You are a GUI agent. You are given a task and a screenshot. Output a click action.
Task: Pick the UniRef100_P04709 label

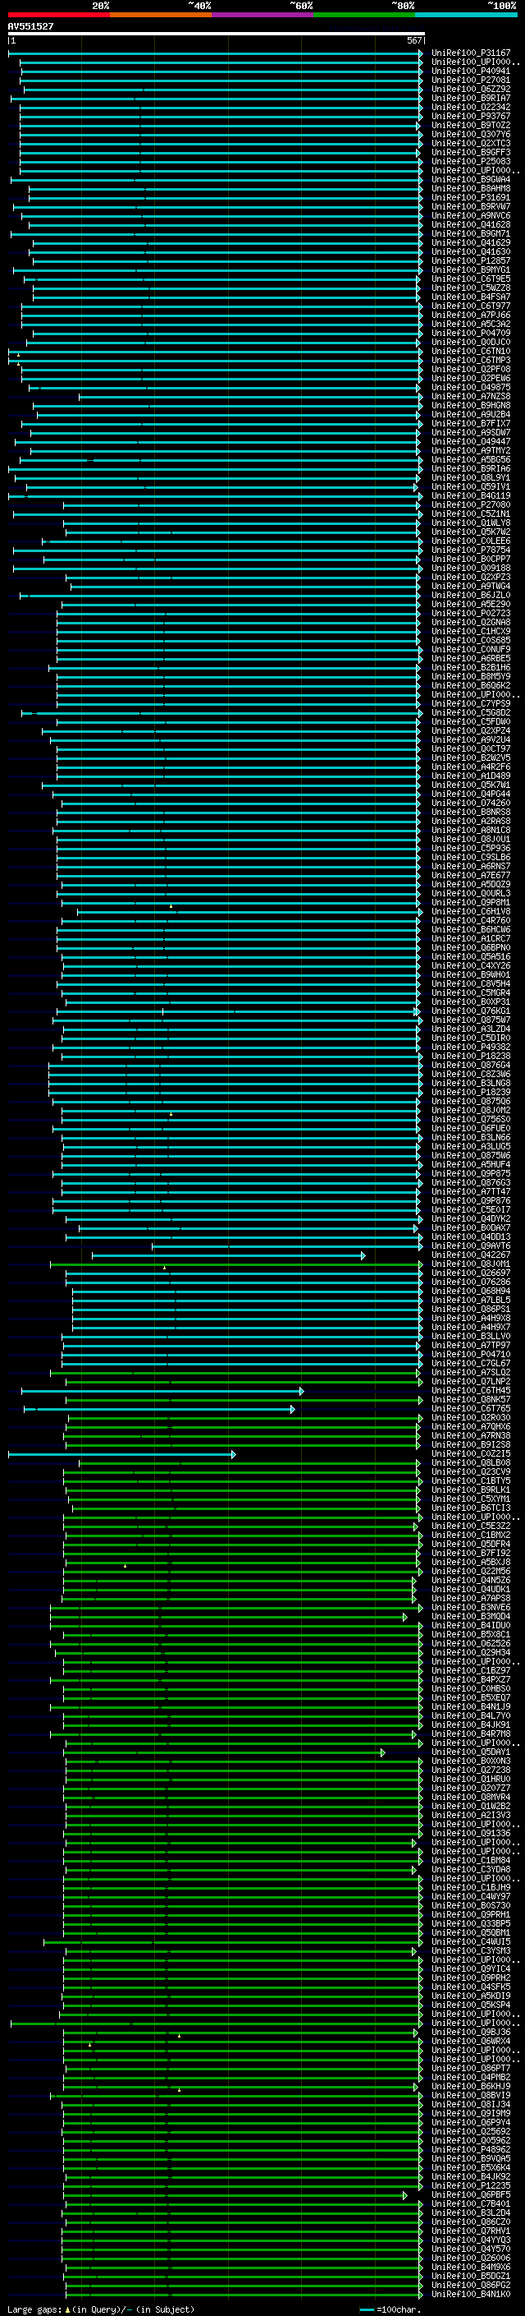[x=471, y=334]
